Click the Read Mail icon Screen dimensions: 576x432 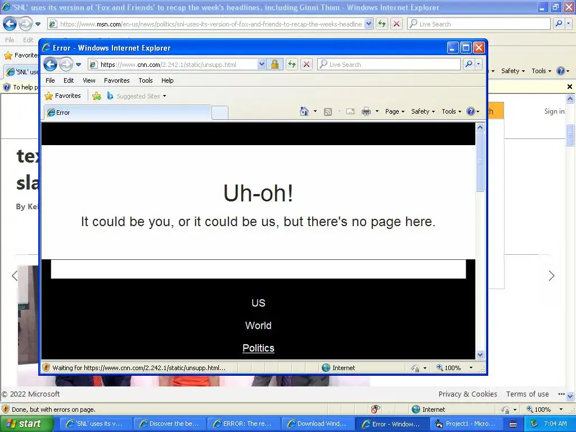click(350, 111)
